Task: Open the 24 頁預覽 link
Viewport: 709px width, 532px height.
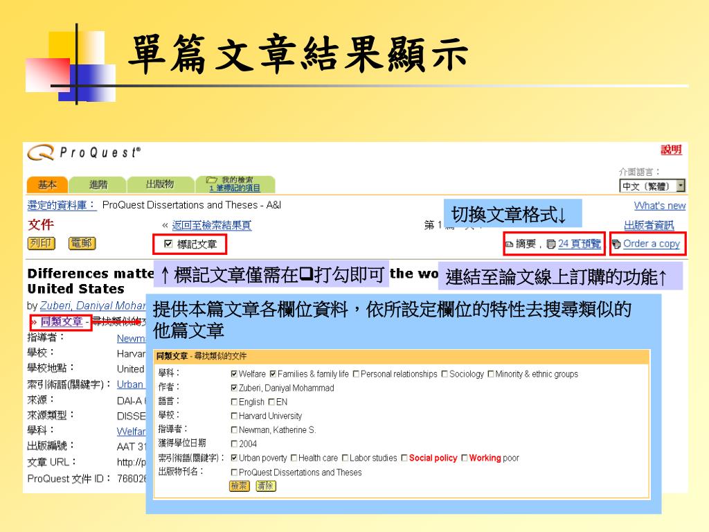Action: [x=580, y=244]
